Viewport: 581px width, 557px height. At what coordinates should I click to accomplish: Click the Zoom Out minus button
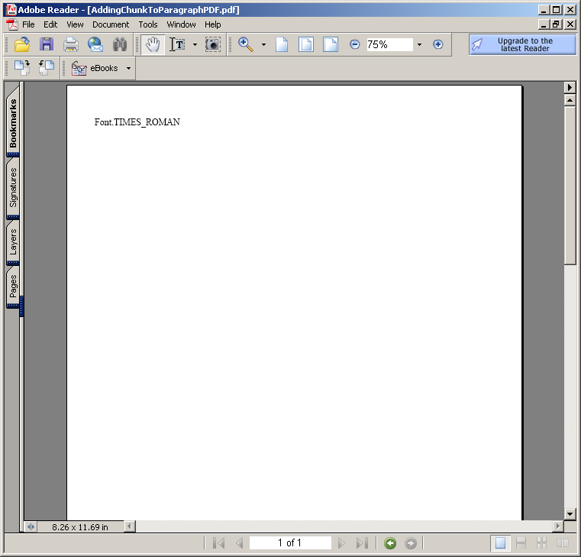354,44
